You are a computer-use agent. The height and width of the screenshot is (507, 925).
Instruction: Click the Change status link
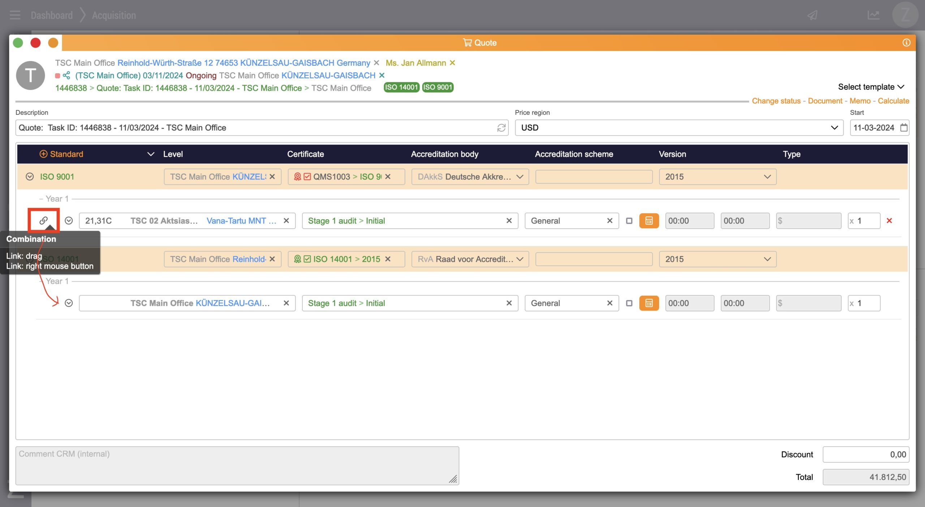point(776,101)
